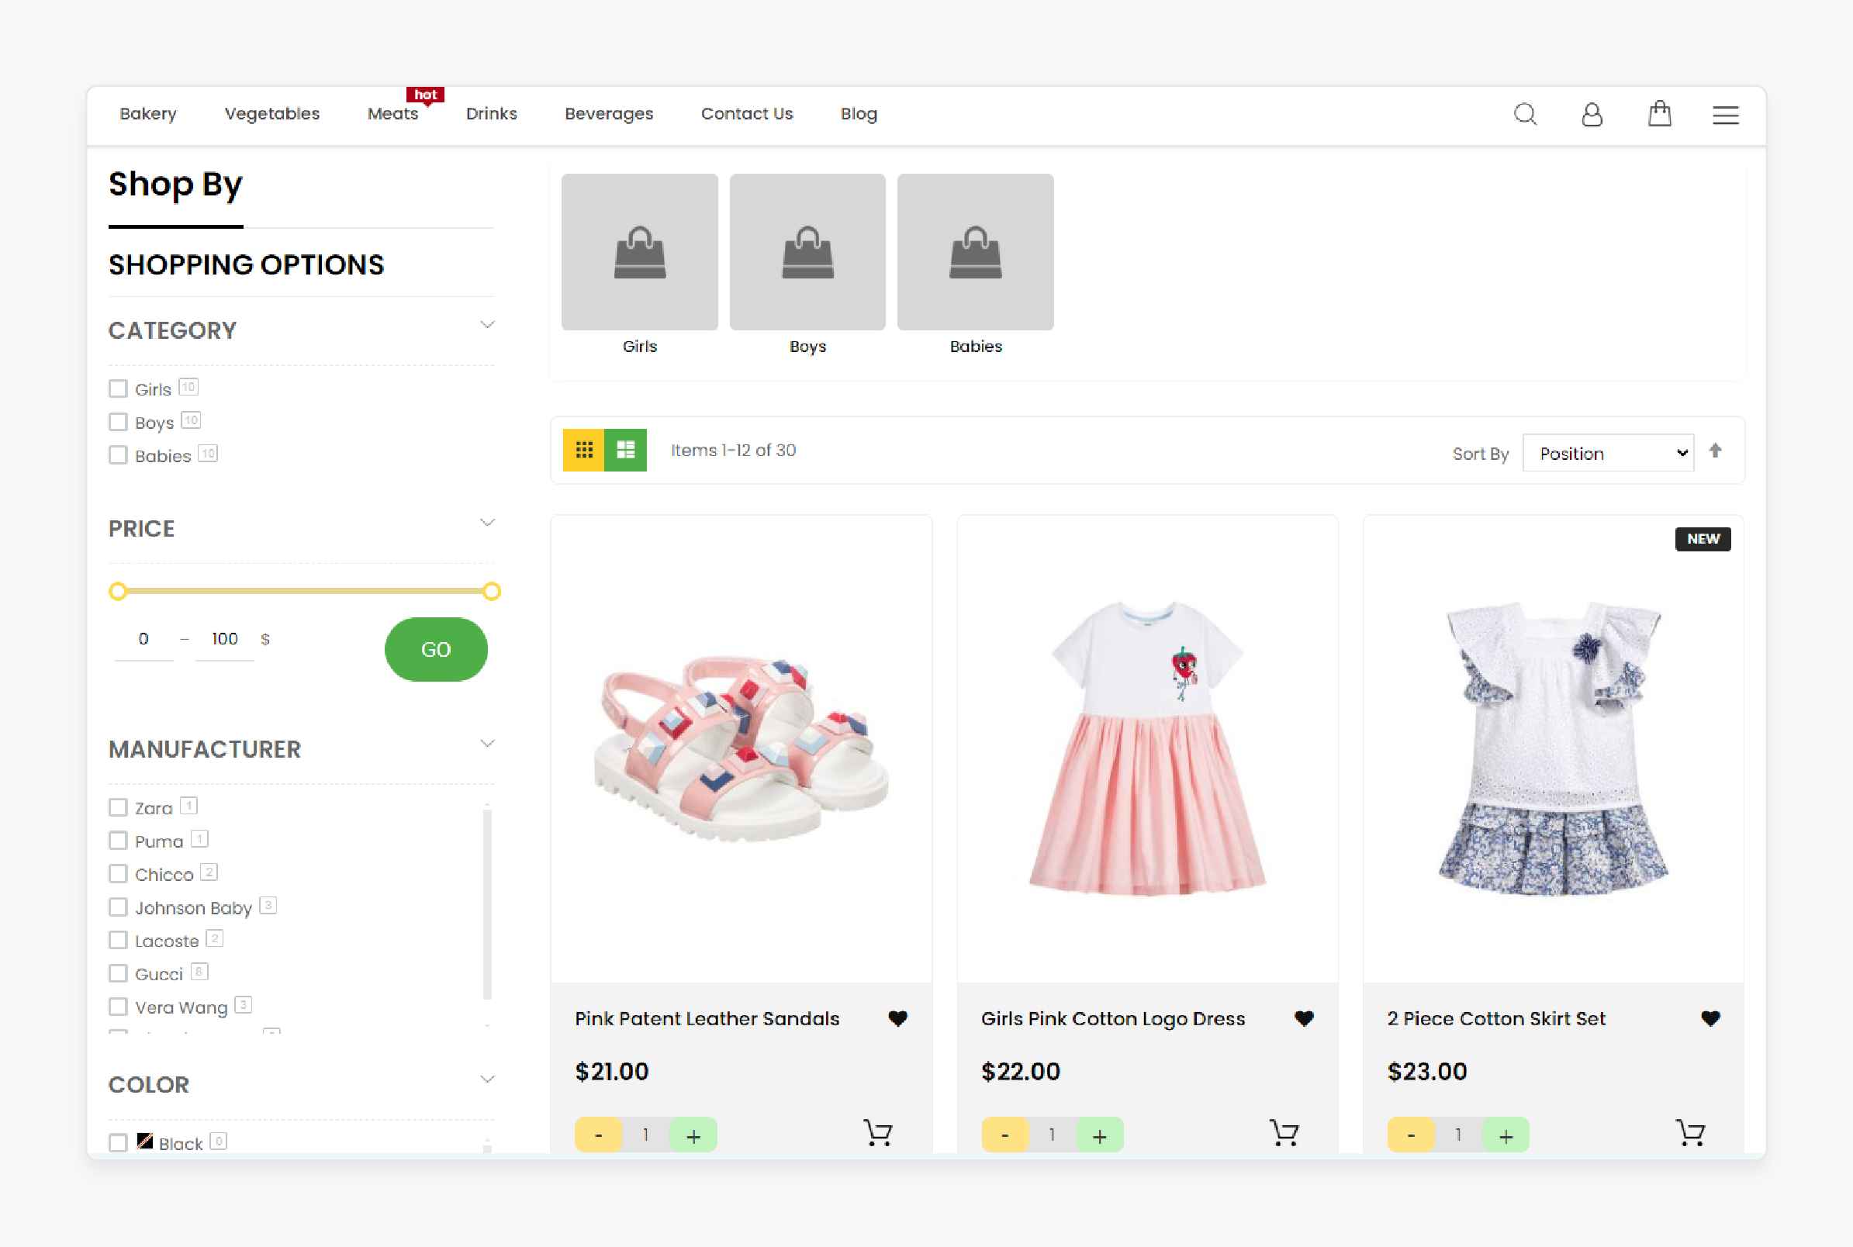Check the Girls category filter
This screenshot has height=1247, width=1853.
pyautogui.click(x=118, y=389)
